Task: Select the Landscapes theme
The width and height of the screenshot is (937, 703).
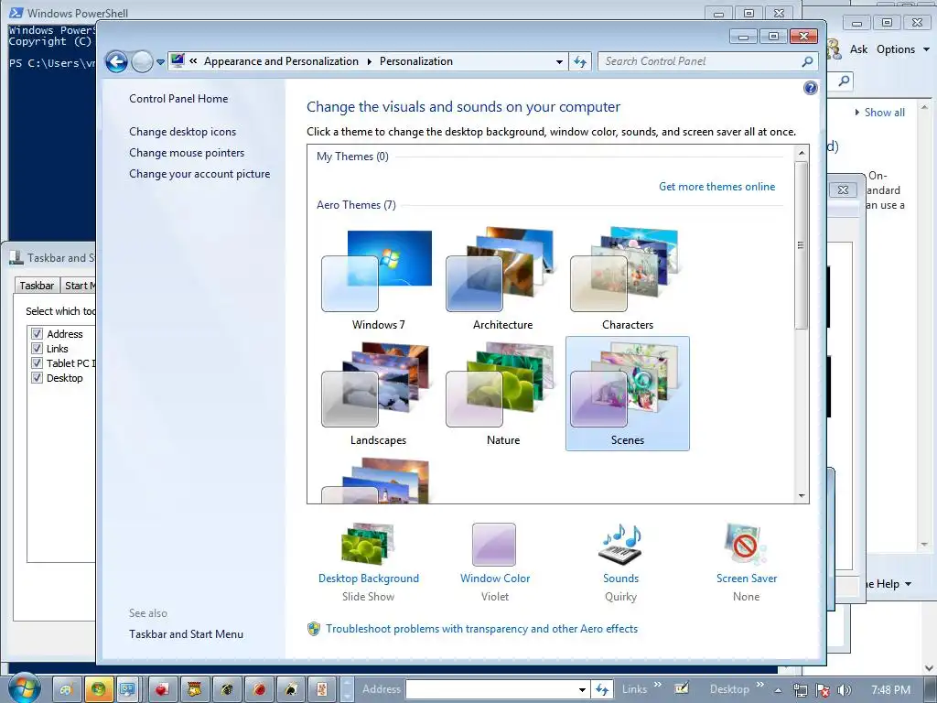Action: pos(378,394)
